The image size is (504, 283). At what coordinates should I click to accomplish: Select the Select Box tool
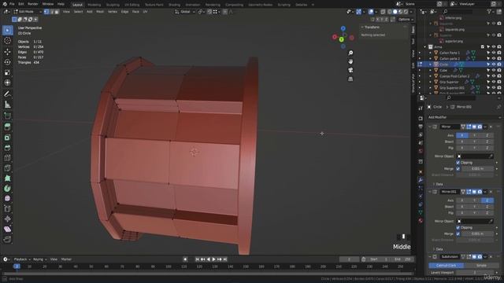click(x=7, y=30)
